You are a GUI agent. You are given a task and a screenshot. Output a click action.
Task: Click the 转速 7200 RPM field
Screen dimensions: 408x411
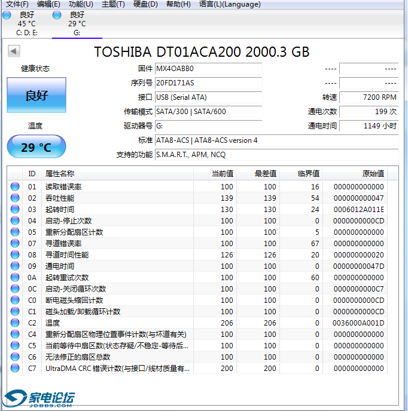[x=369, y=97]
